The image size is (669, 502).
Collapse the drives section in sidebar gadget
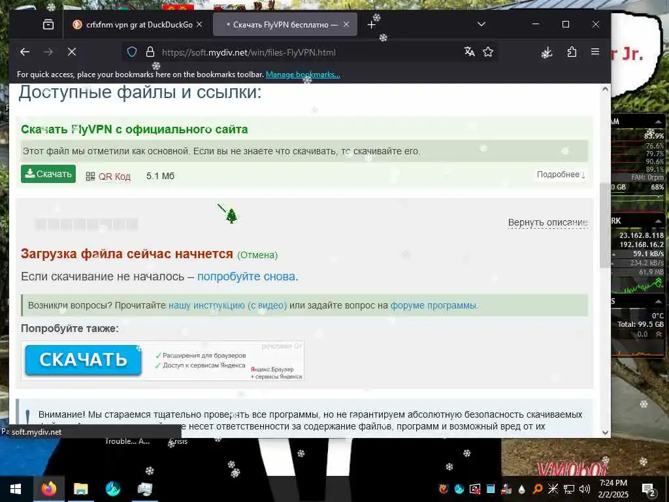point(659,301)
